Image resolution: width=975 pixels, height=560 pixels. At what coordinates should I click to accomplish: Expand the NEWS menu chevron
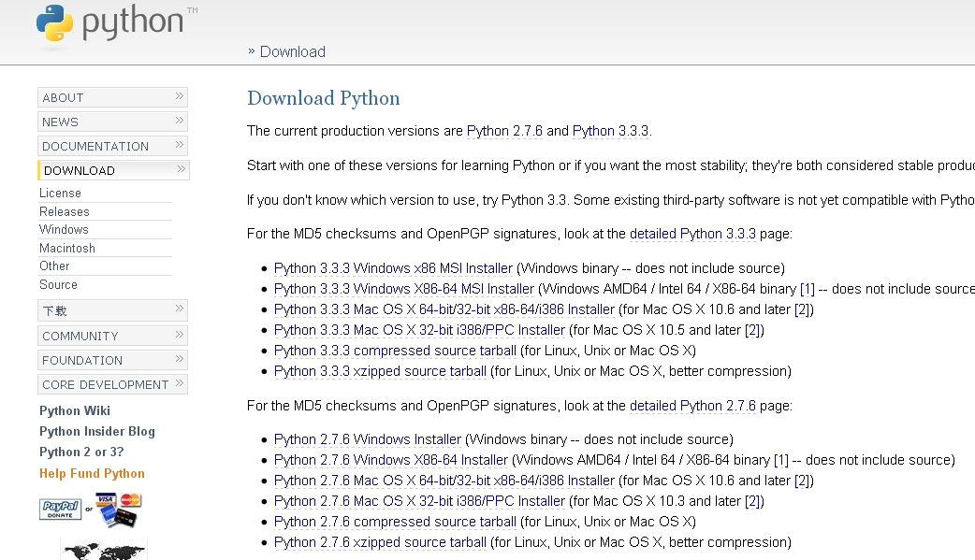179,121
